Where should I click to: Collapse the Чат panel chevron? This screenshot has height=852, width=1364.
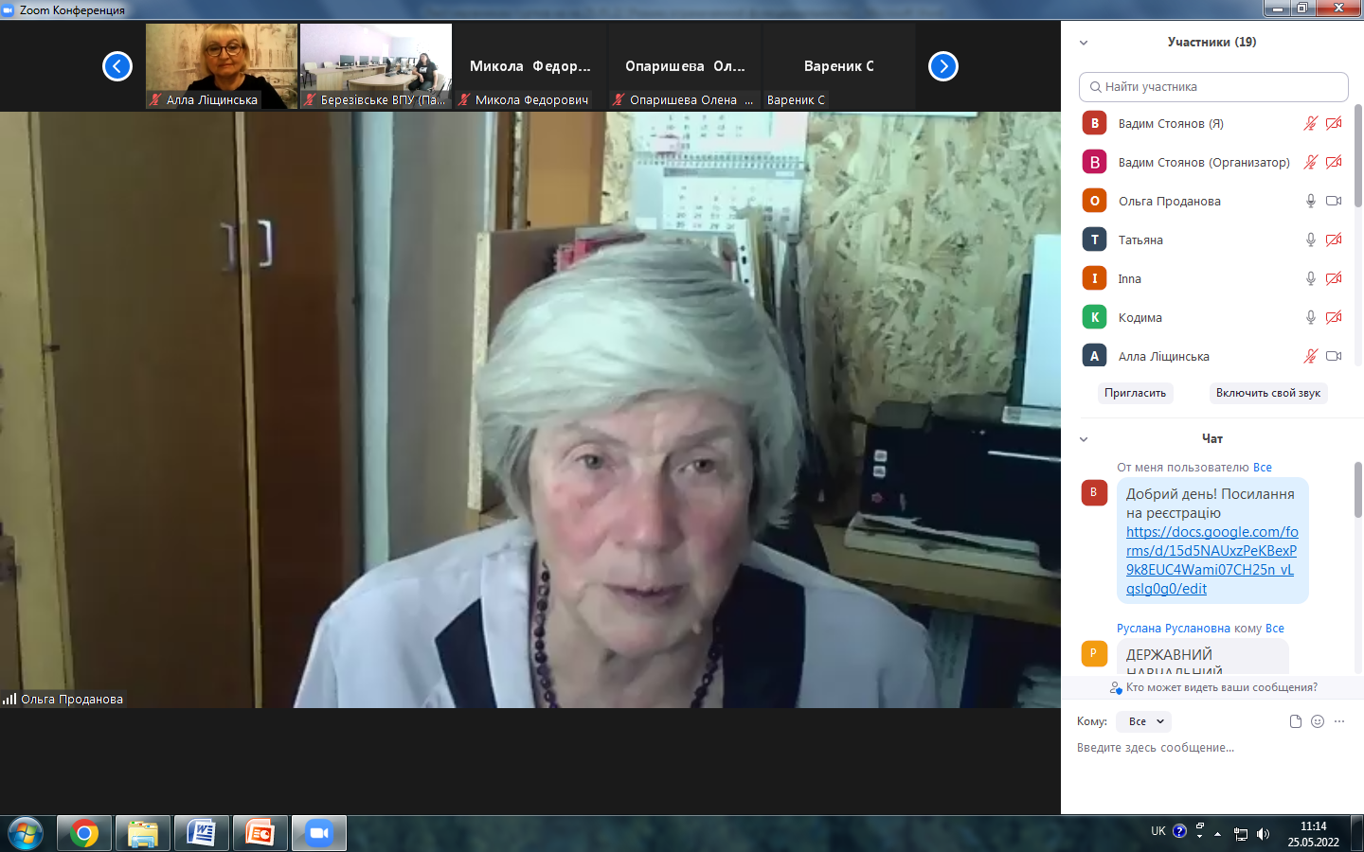(1084, 439)
